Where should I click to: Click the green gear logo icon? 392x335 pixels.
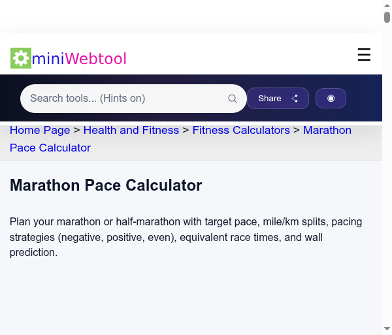[x=21, y=58]
